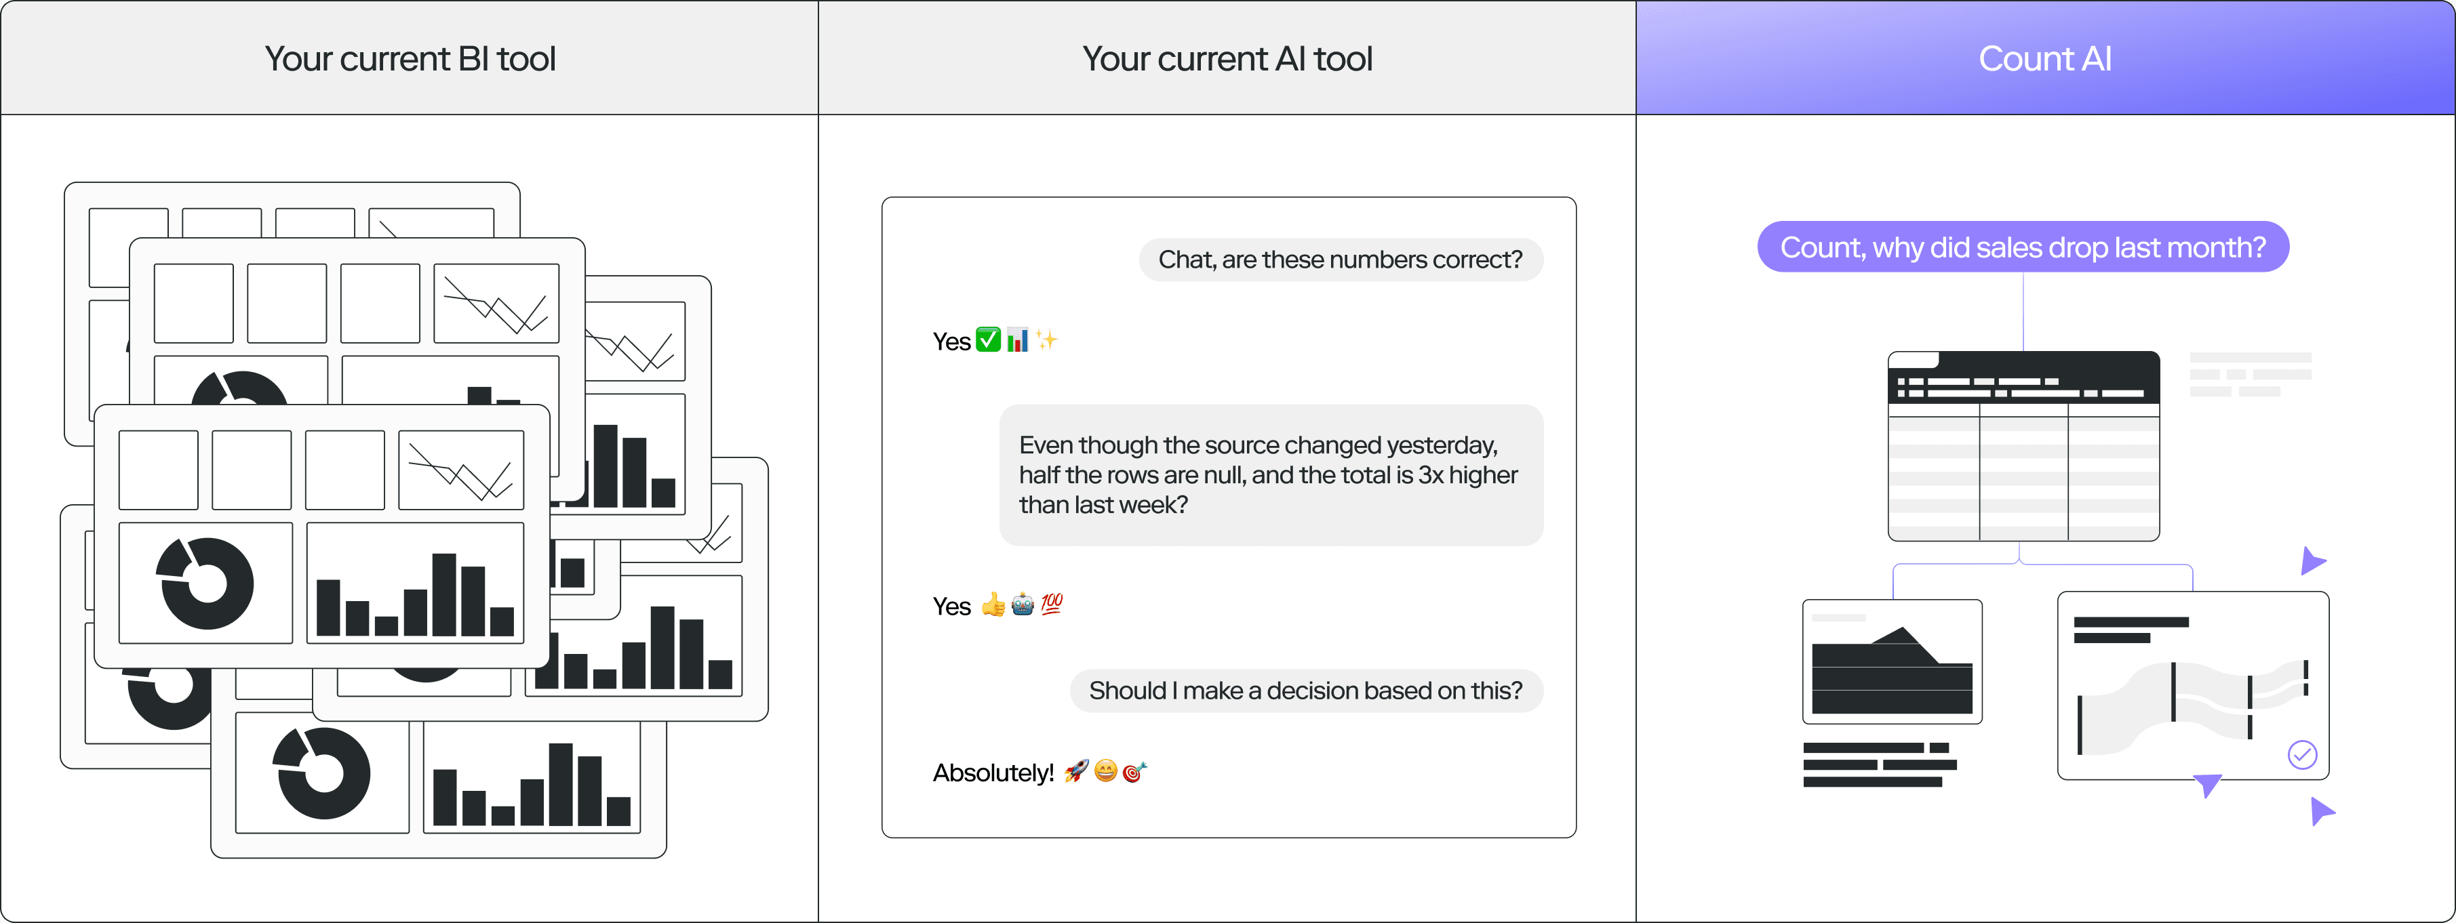Click the robot face emoji
2456x923 pixels.
click(x=1022, y=605)
